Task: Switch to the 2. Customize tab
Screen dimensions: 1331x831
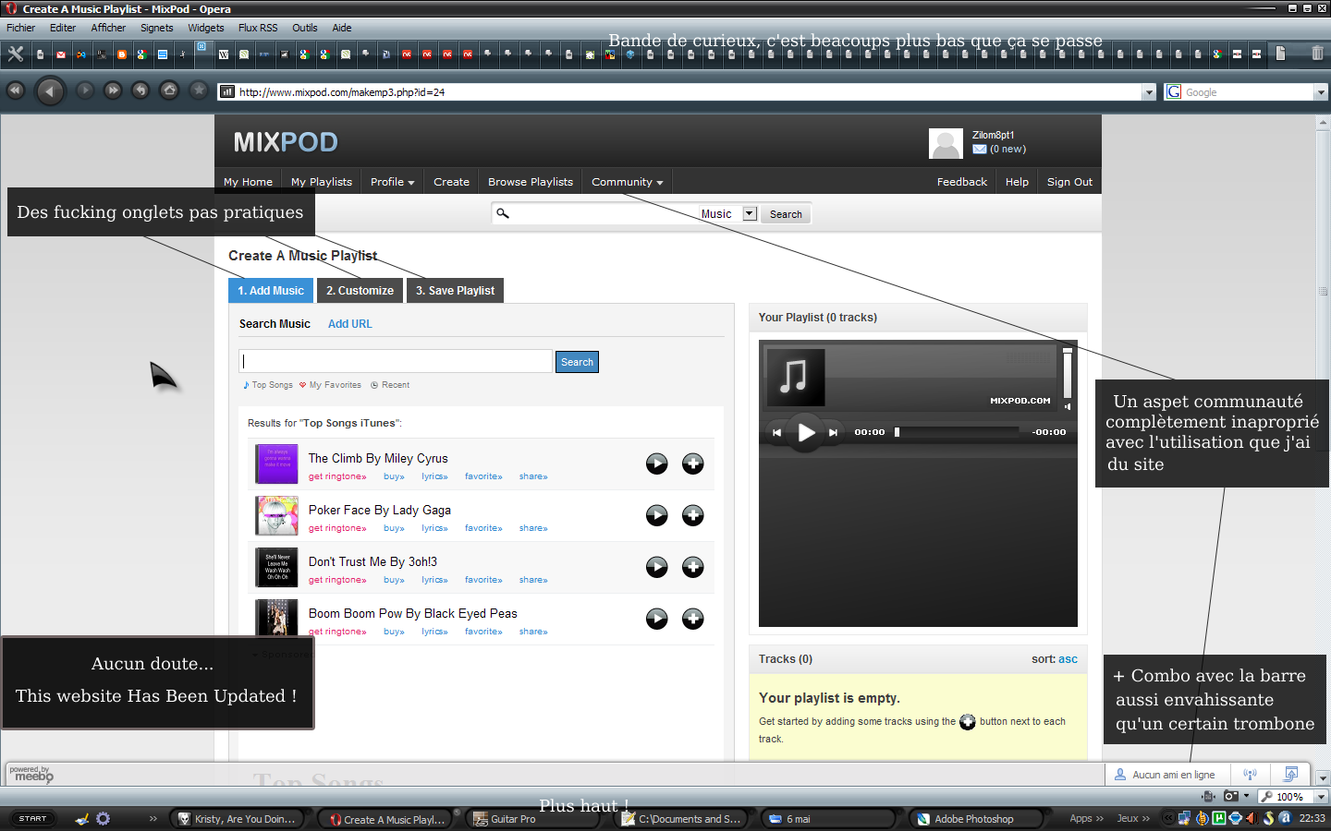Action: click(360, 290)
